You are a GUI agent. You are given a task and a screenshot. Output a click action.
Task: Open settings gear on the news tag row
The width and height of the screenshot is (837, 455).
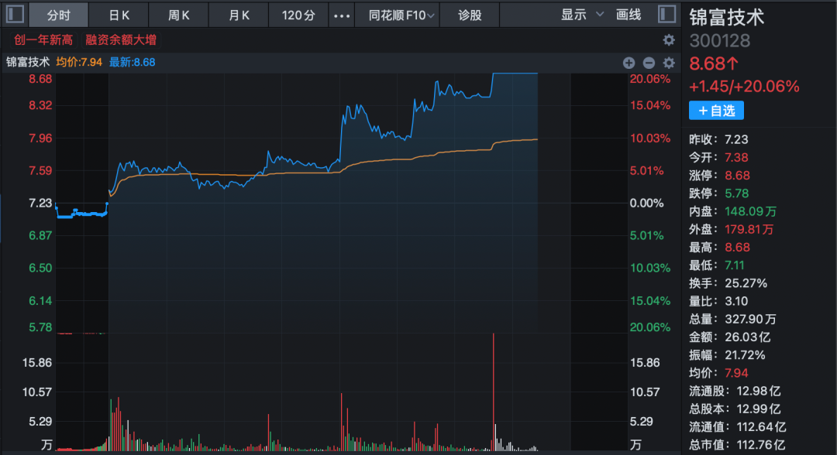pos(669,39)
